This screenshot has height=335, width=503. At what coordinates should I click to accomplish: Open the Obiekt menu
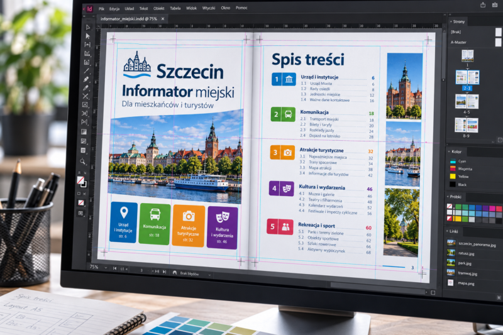tap(159, 8)
